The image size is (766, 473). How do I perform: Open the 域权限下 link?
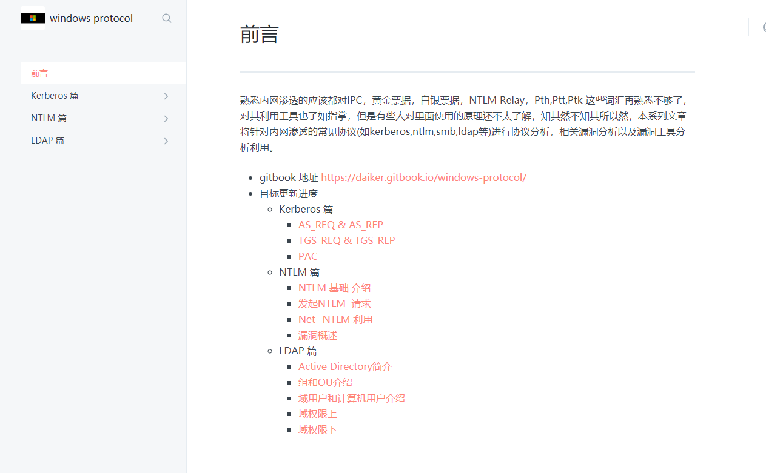point(318,429)
